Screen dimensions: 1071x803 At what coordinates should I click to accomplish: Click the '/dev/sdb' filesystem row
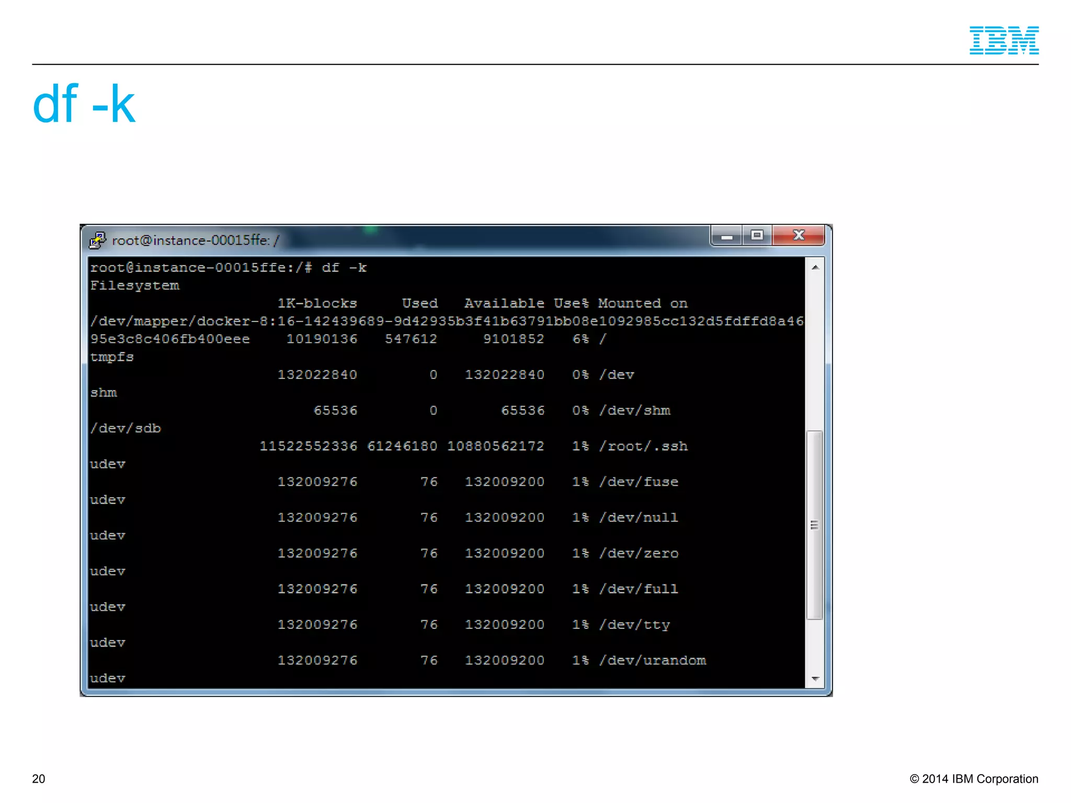pos(126,428)
